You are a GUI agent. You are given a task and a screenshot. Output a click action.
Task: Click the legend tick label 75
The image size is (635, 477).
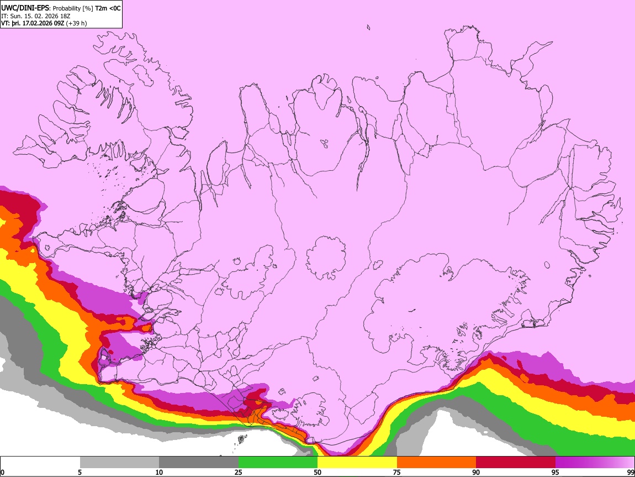[397, 473]
